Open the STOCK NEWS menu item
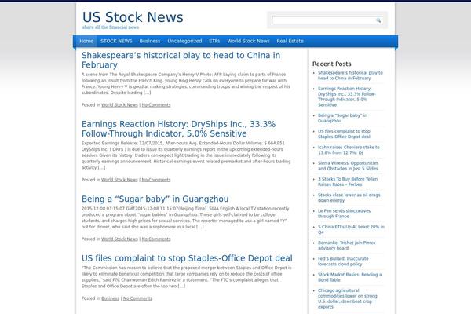 click(116, 41)
